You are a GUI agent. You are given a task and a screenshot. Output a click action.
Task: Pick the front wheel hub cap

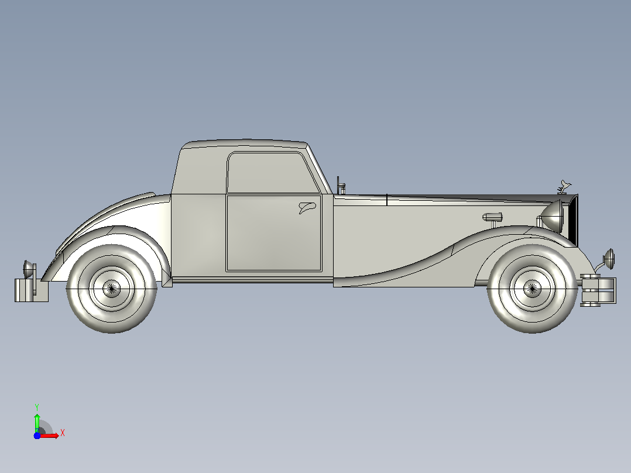point(532,288)
